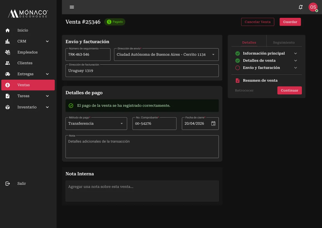Click the Inventario box icon
322x228 pixels.
tap(8, 107)
